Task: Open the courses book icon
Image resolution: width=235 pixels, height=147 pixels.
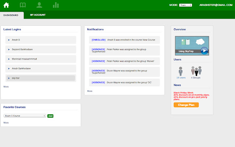Action: click(23, 5)
